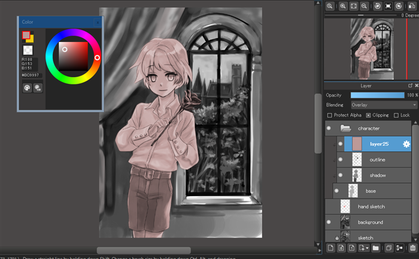
Task: Click the navigator preview thumbnail
Action: point(372,49)
